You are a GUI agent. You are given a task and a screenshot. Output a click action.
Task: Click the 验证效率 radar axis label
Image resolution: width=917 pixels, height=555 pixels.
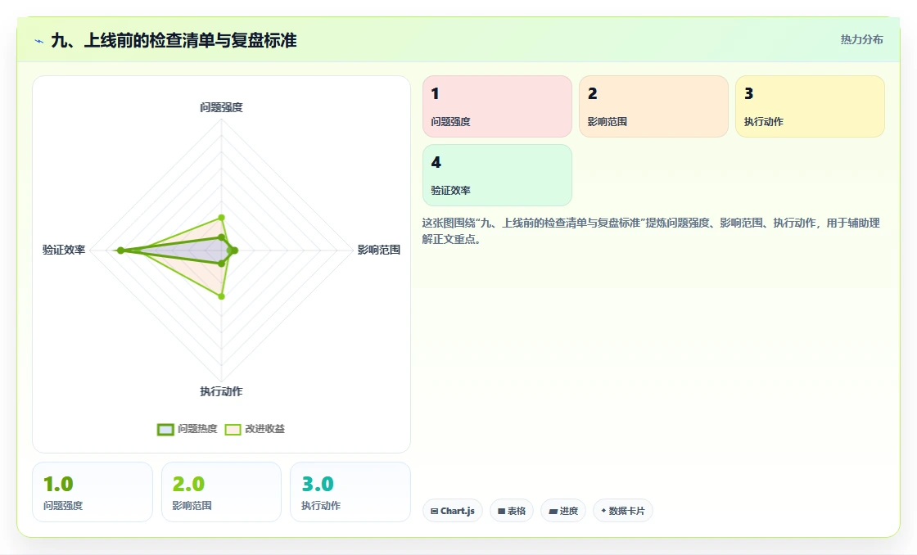64,250
